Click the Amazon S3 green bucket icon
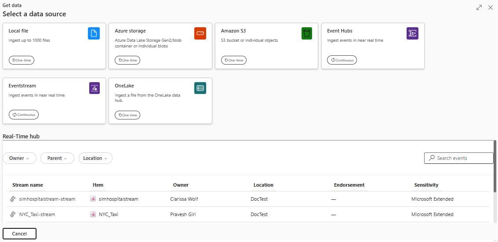The width and height of the screenshot is (498, 242). 307,33
